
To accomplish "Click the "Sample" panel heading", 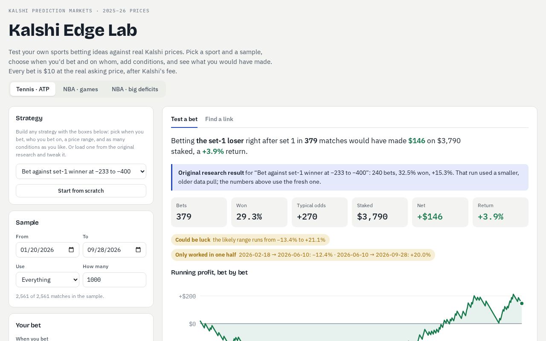I will coord(27,223).
